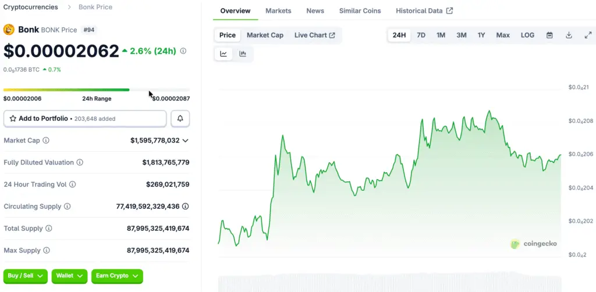Open the Buy / Sell dropdown

coord(27,276)
